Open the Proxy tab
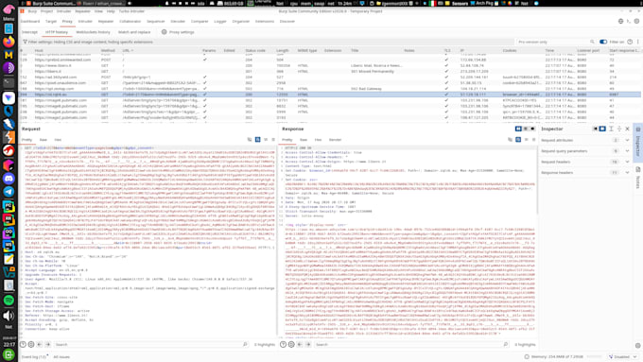The height and width of the screenshot is (362, 643). pos(67,22)
